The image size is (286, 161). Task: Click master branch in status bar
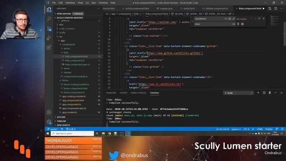pos(53,129)
